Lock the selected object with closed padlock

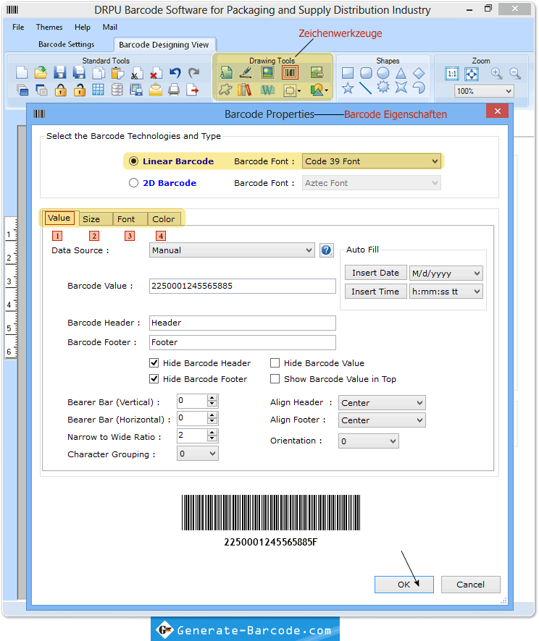(x=61, y=90)
